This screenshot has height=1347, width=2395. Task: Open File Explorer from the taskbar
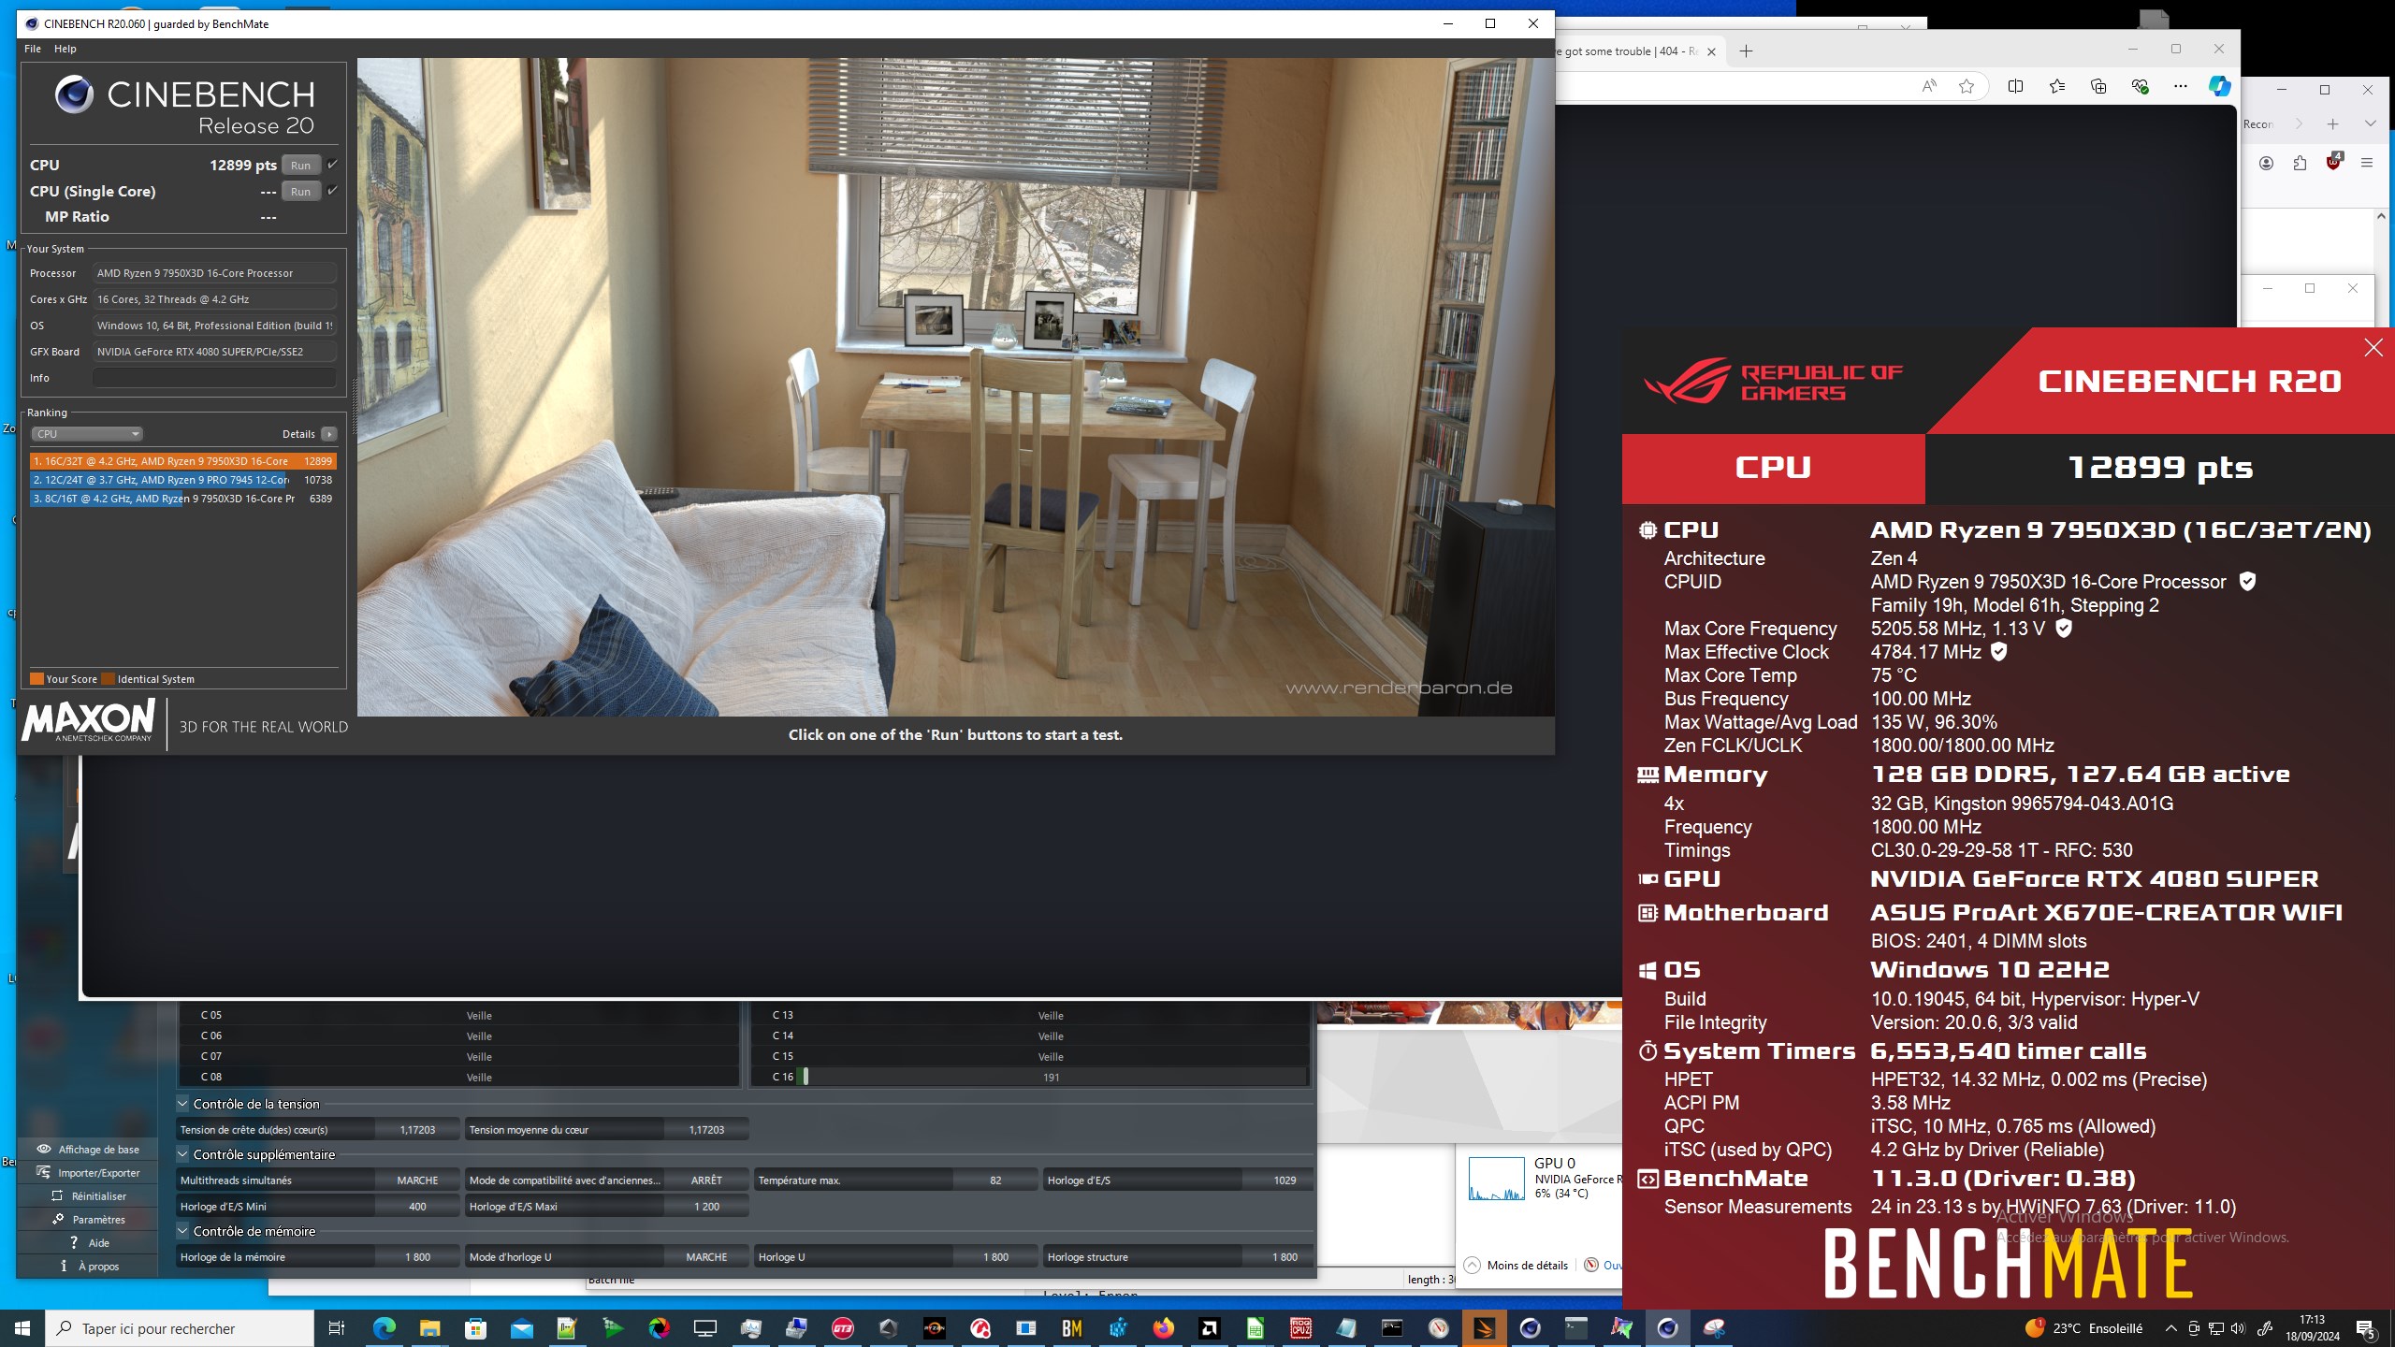pos(429,1328)
